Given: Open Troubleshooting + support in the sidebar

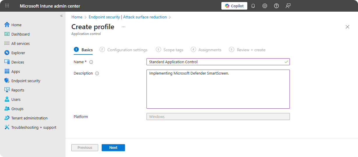Looking at the screenshot, I should click(x=33, y=127).
